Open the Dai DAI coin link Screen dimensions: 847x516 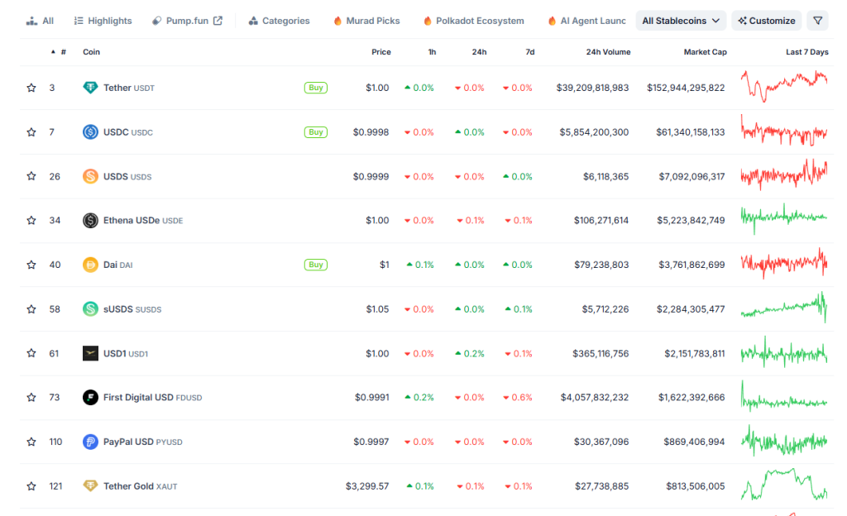point(117,265)
